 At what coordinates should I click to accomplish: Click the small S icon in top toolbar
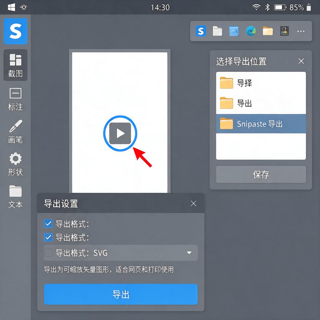coord(201,31)
